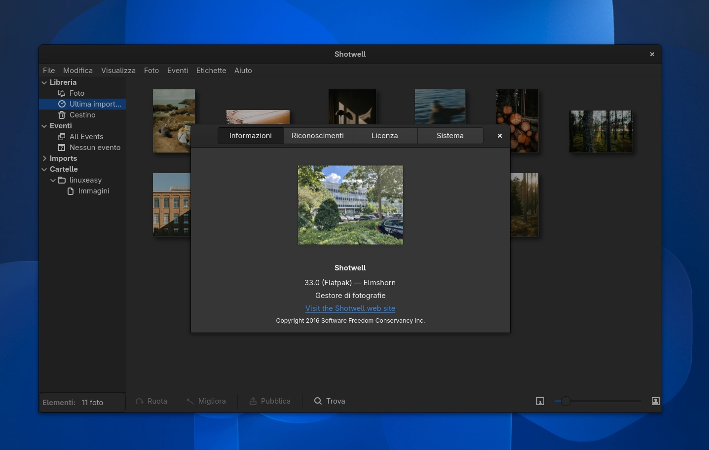Select the linuxeasy folder label
The width and height of the screenshot is (709, 450).
pyautogui.click(x=85, y=180)
